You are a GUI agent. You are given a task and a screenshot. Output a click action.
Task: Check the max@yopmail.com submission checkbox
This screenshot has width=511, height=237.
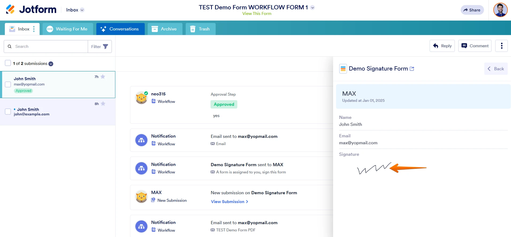(x=8, y=84)
